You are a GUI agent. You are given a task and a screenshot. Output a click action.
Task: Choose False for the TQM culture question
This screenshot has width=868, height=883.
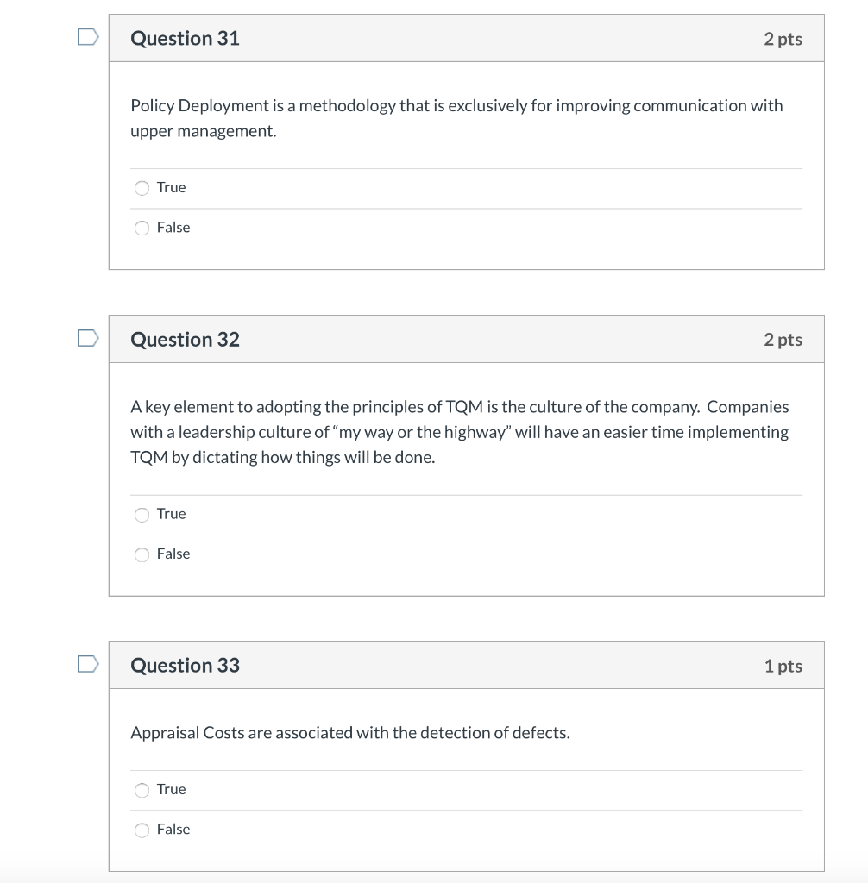coord(142,554)
